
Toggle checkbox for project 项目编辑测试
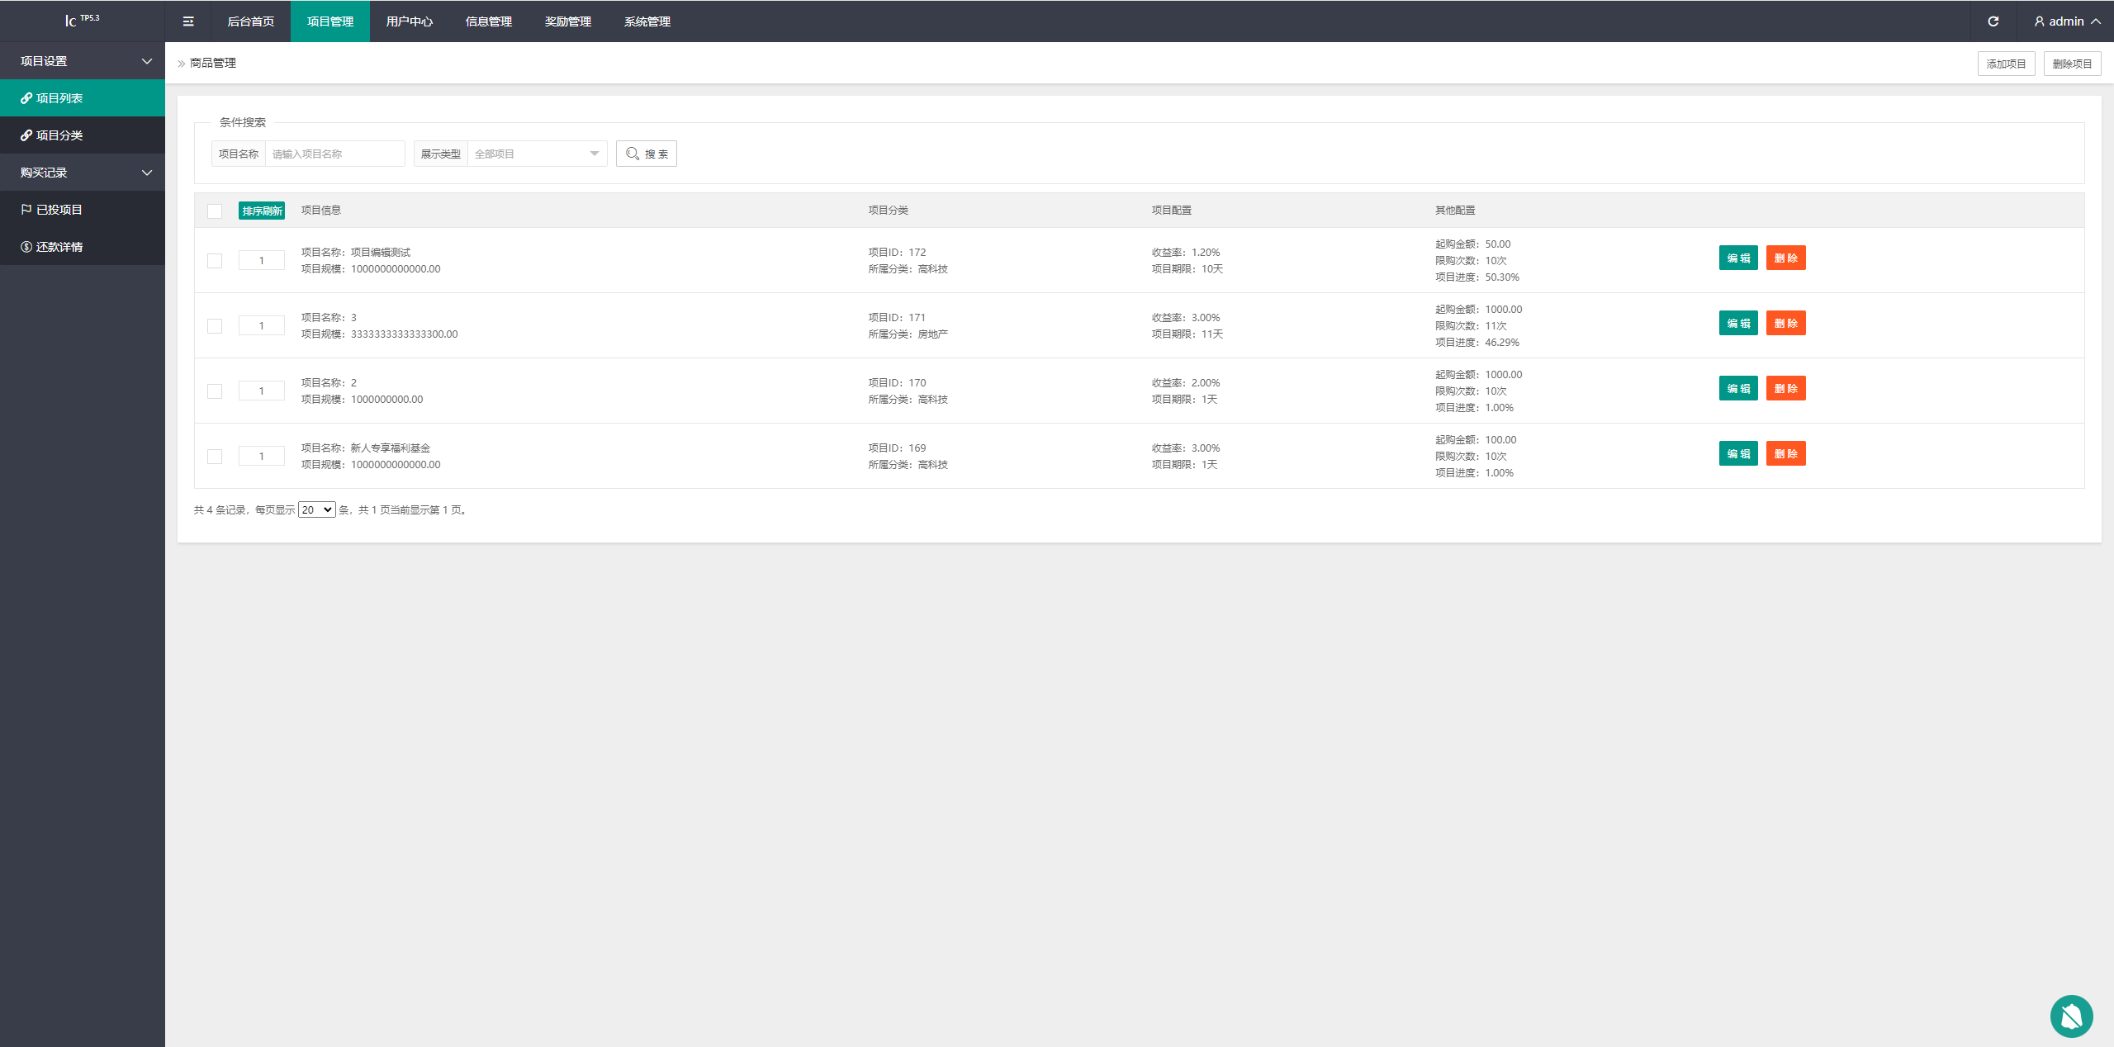point(215,258)
